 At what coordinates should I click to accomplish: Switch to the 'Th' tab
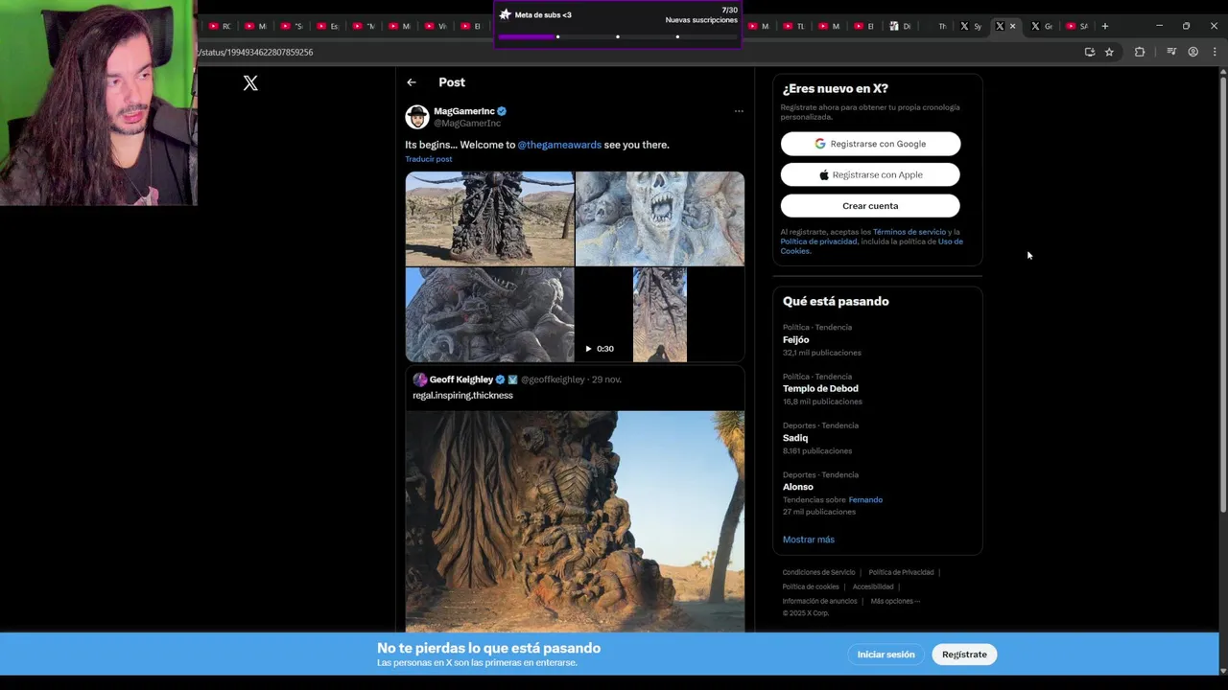(x=936, y=26)
